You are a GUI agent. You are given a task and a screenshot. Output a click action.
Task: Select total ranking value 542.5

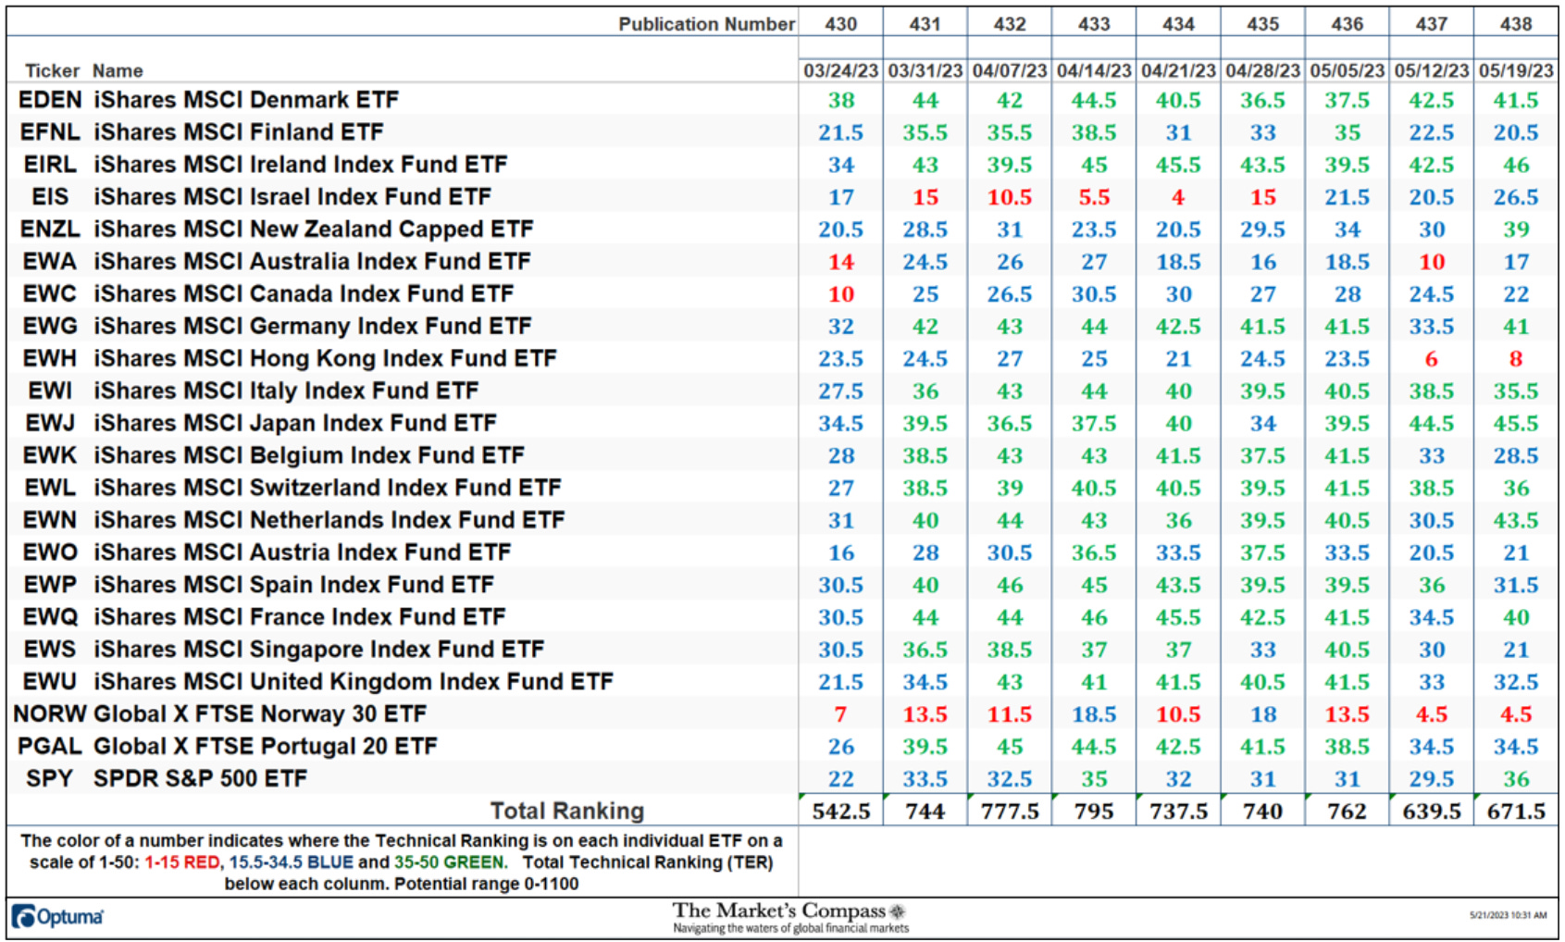[x=840, y=812]
